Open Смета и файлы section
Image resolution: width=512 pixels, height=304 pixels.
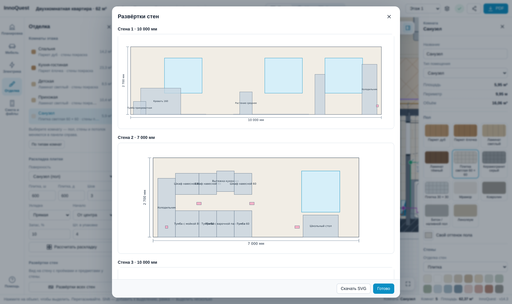click(12, 107)
